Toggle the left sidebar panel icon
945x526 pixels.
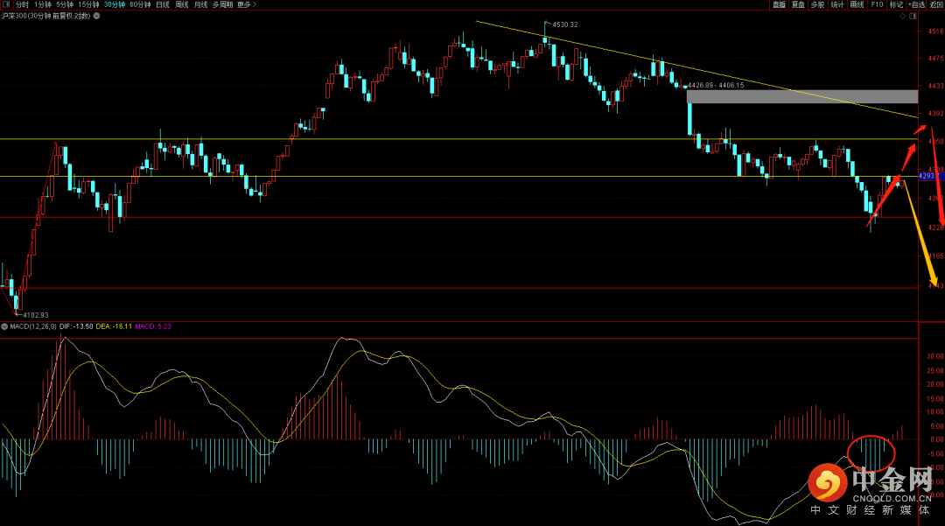pyautogui.click(x=5, y=4)
